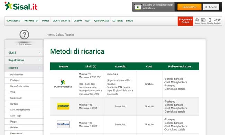Go to Guida in breadcrumb

coord(59,35)
